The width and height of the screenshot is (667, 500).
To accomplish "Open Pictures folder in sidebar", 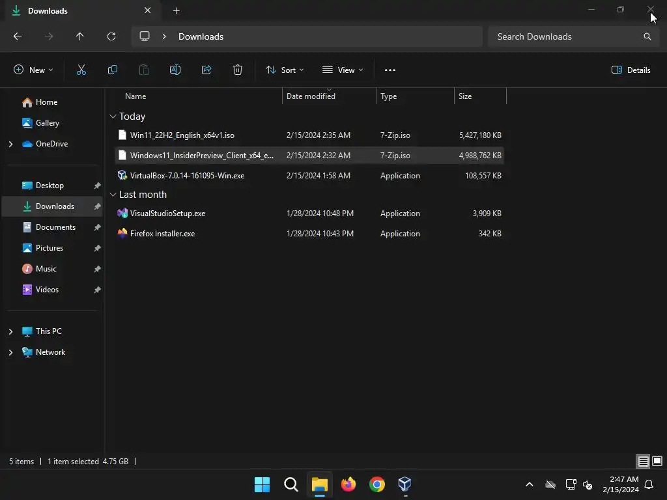I will (x=50, y=248).
